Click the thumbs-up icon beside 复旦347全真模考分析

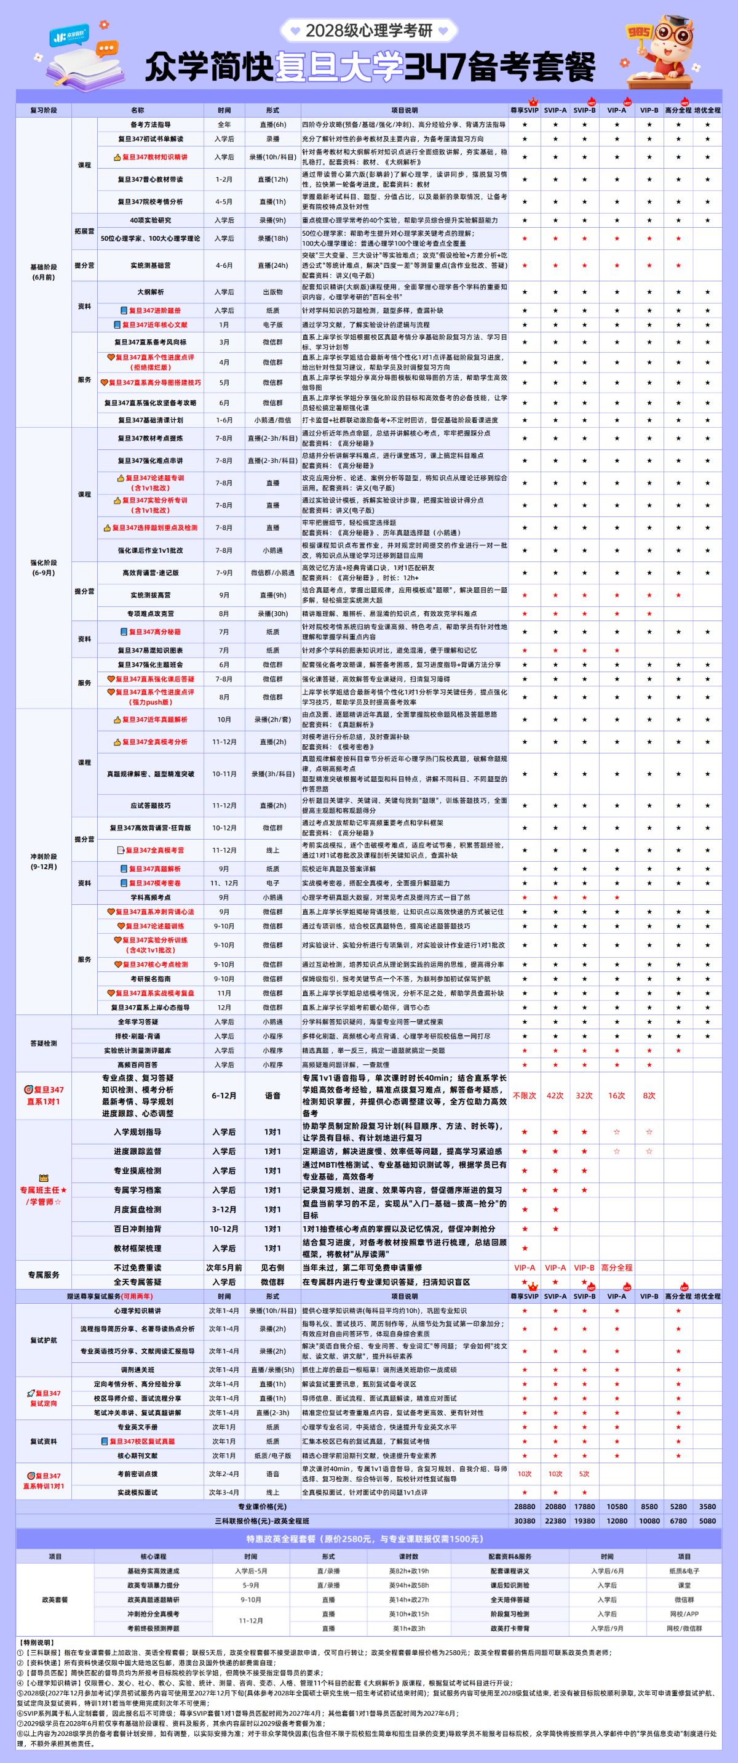(x=117, y=742)
